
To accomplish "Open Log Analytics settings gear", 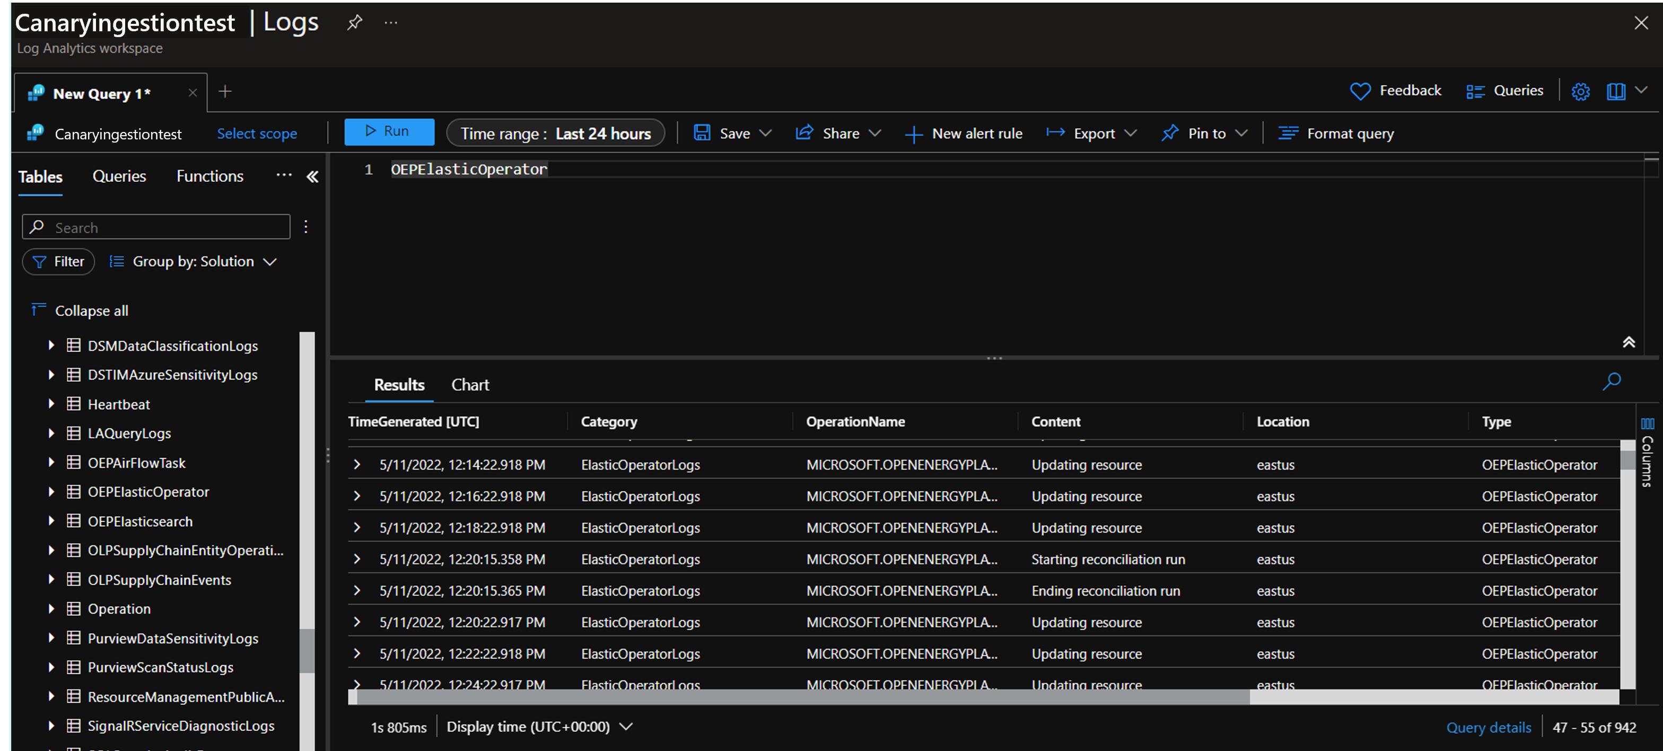I will point(1580,90).
